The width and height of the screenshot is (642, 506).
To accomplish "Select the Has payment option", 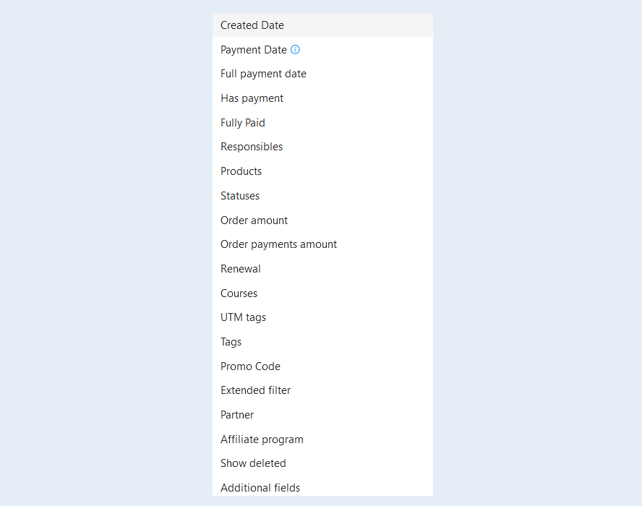I will [322, 98].
